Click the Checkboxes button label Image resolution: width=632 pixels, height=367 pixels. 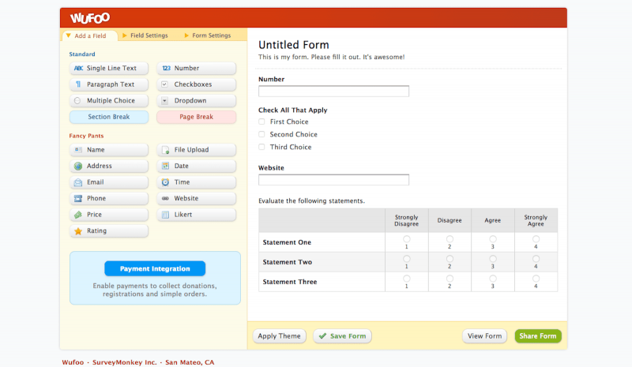tap(193, 84)
